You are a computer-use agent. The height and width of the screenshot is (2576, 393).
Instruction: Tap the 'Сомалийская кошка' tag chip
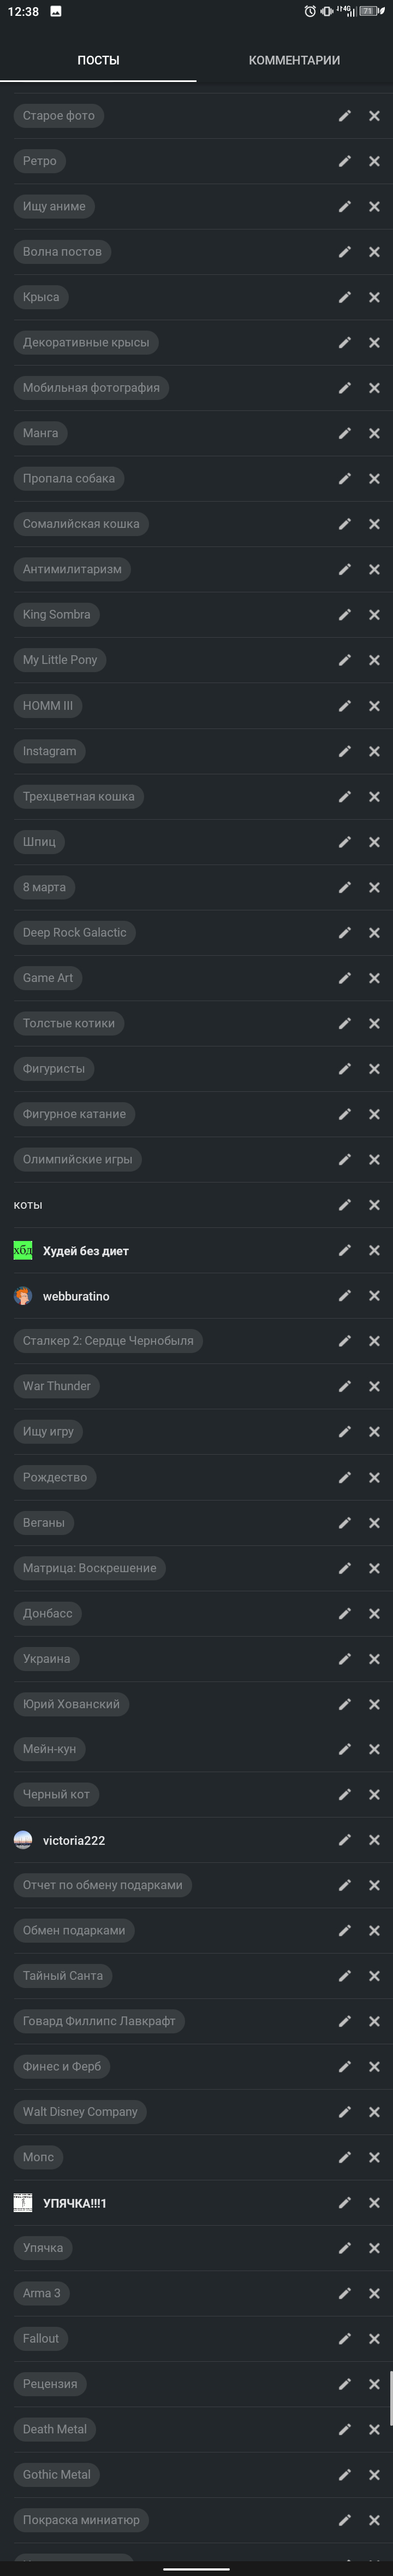[81, 524]
